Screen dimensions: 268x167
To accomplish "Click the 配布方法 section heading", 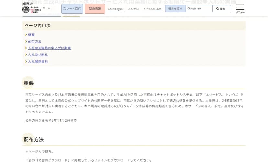I will [34, 139].
